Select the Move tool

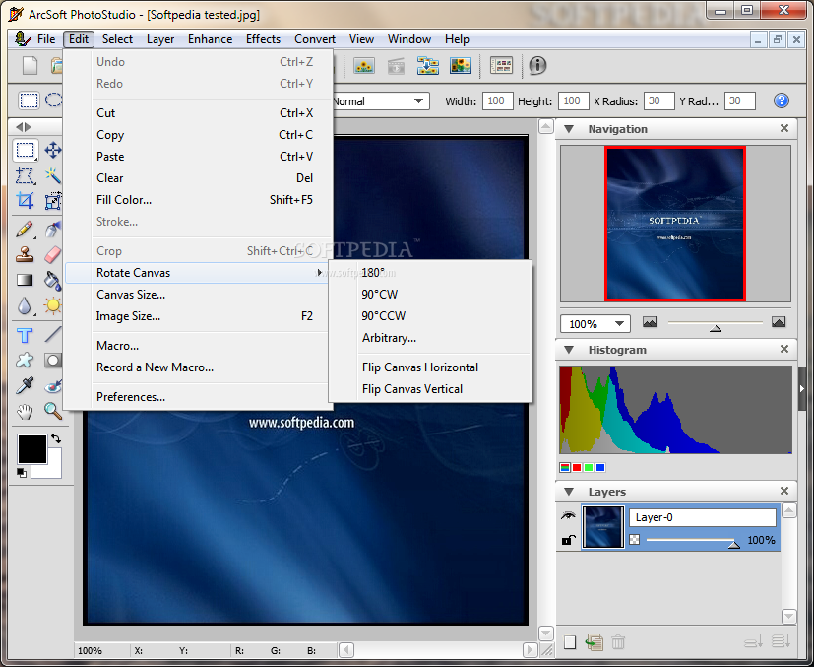point(53,150)
